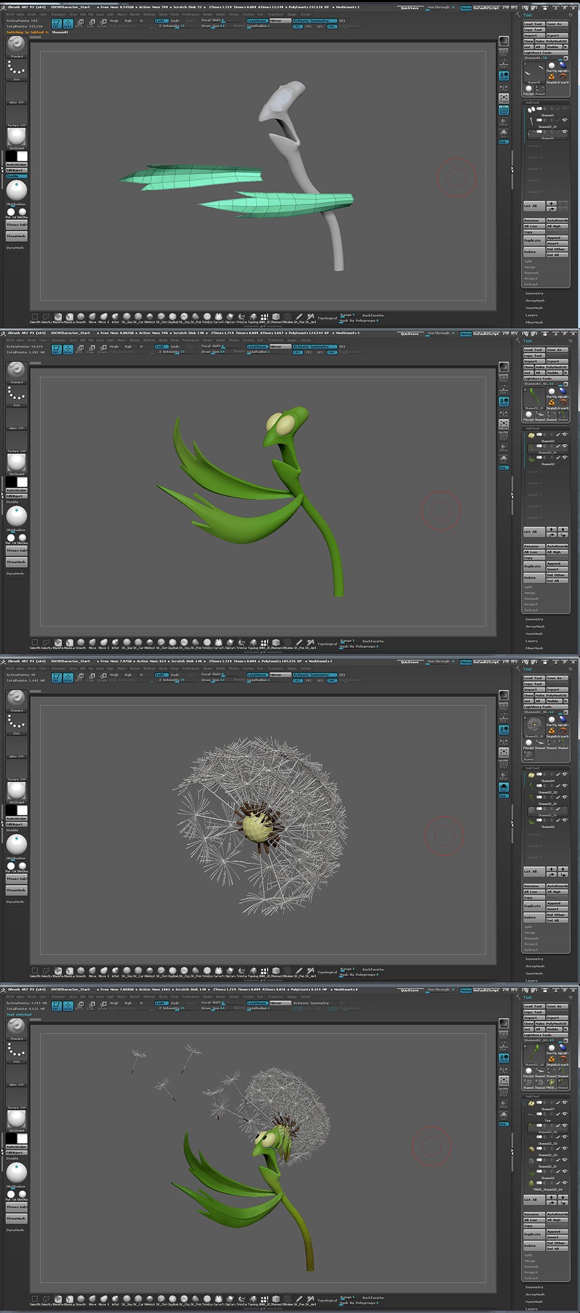Click the Floor grid icon in the green-plant window
This screenshot has height=1313, width=580.
tap(504, 389)
